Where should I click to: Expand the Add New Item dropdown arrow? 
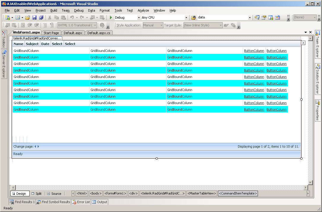point(22,18)
